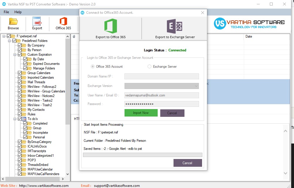Screen dimensions: 294x188
Task: Click the MAPIUseCalendar folder icon
Action: coord(24,169)
